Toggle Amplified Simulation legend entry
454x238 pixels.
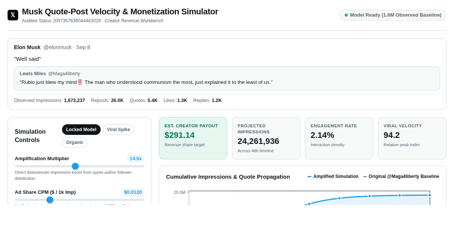pos(333,176)
